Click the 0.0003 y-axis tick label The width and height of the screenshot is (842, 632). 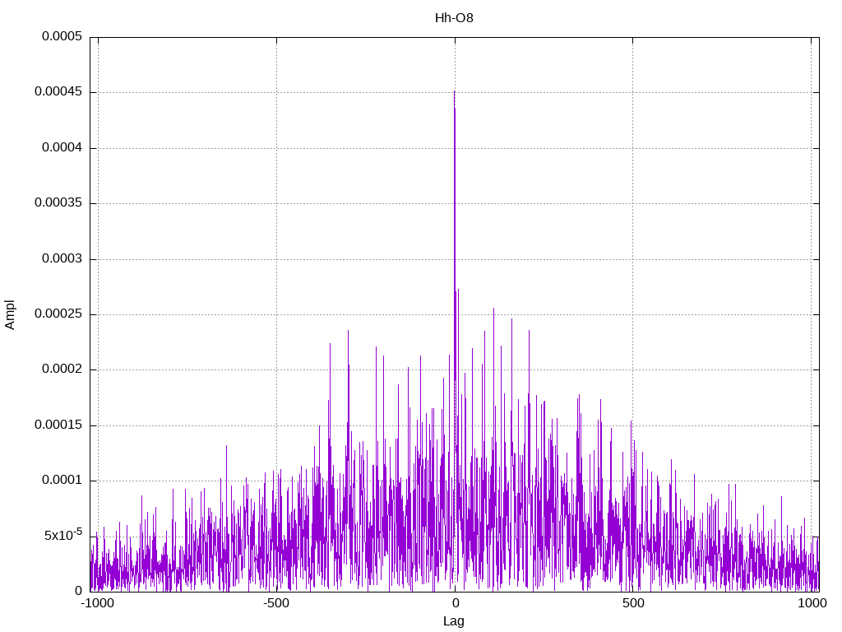pos(62,258)
